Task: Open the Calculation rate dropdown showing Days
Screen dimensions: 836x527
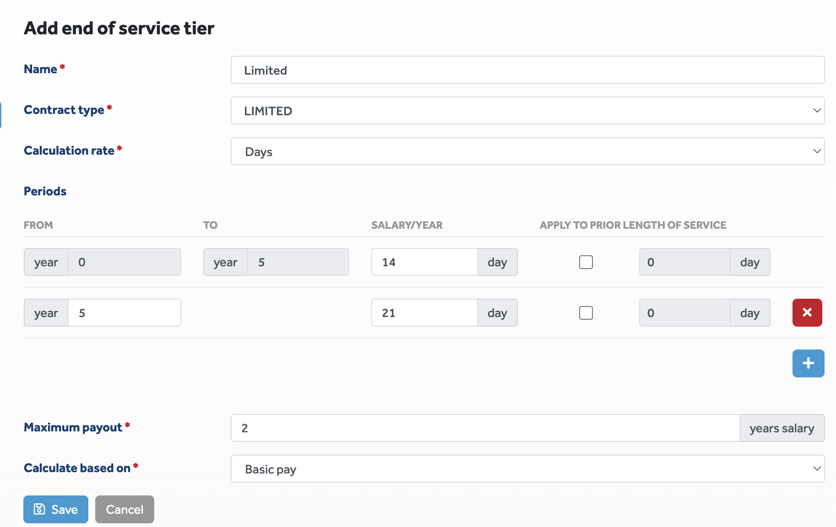Action: point(527,151)
